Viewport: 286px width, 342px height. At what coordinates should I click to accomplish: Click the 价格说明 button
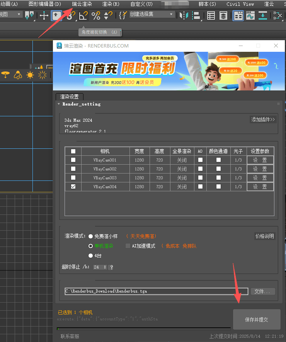pos(265,236)
